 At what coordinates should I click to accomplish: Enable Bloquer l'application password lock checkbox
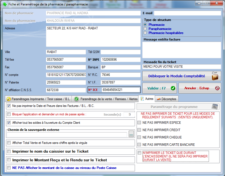coord(9,114)
